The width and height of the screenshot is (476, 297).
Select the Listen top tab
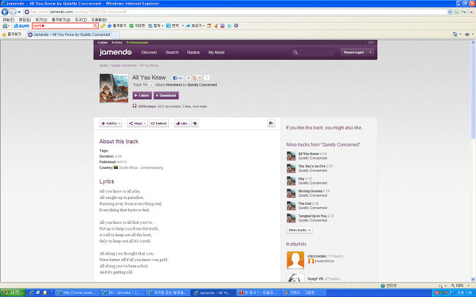pos(103,42)
